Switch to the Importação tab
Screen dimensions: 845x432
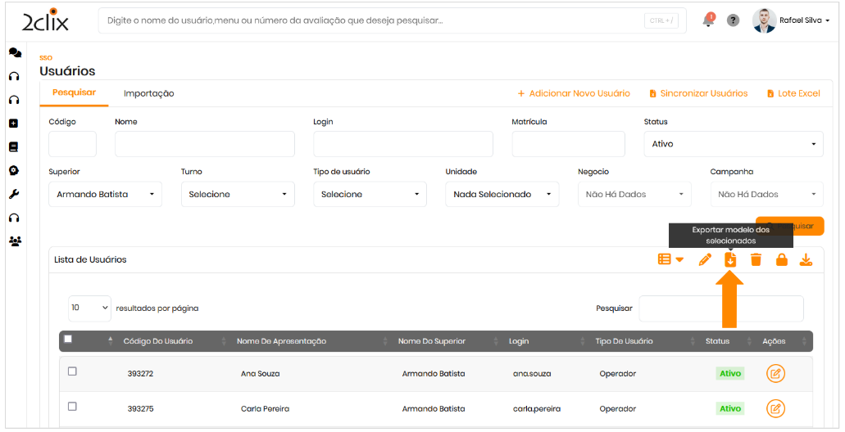pos(148,94)
